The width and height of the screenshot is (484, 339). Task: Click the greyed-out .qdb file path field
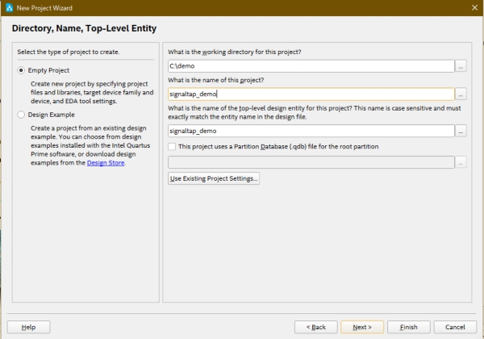point(310,162)
